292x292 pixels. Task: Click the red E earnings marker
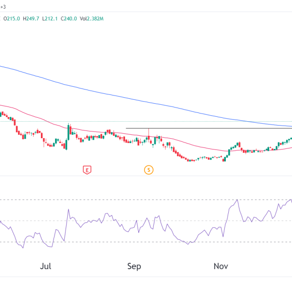click(87, 170)
